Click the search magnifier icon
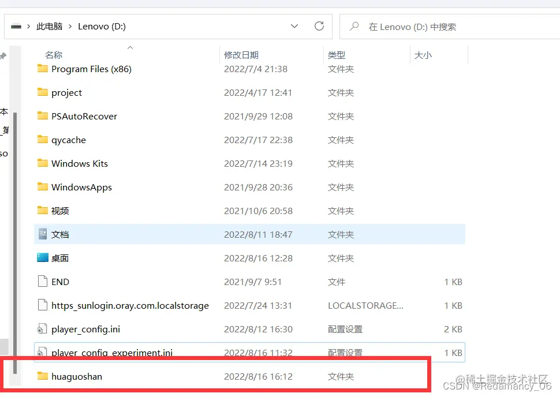Image resolution: width=560 pixels, height=397 pixels. 354,27
